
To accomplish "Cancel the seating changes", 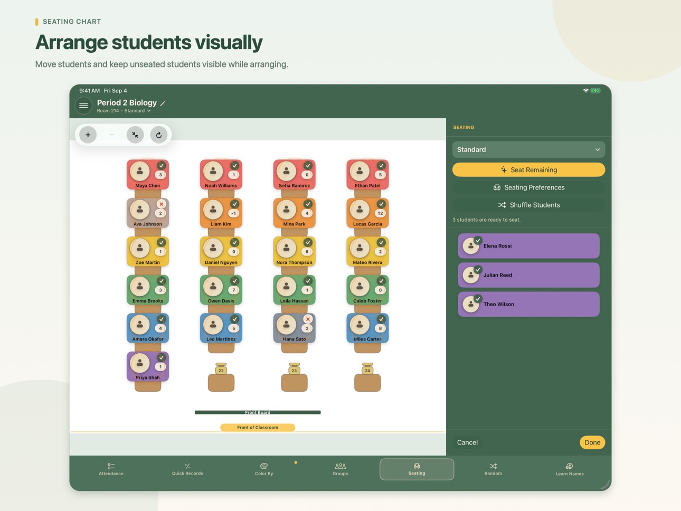I will coord(467,442).
